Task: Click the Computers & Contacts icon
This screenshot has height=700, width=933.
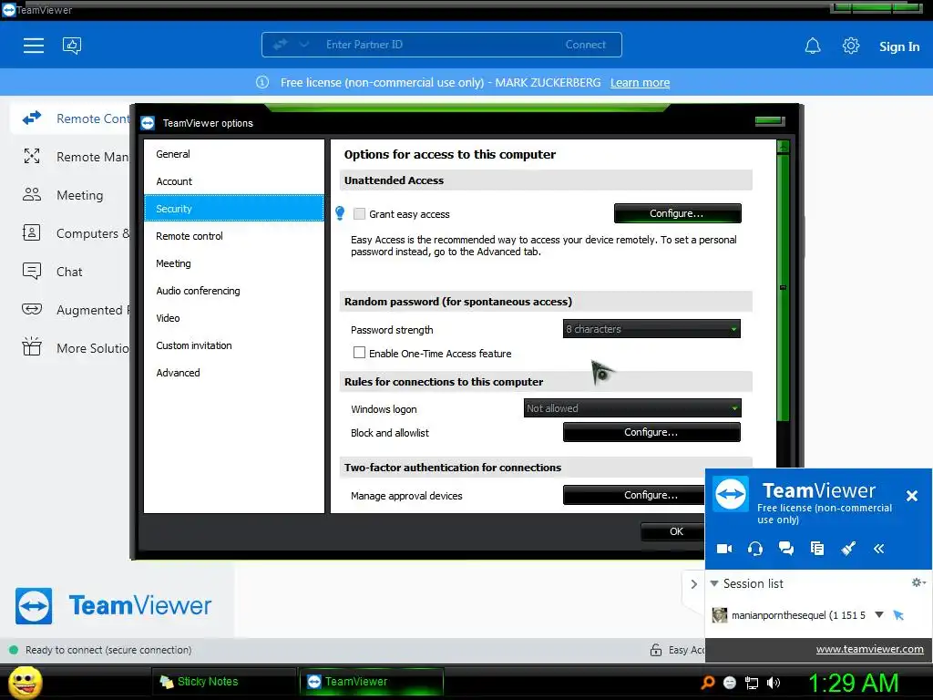Action: [x=32, y=232]
